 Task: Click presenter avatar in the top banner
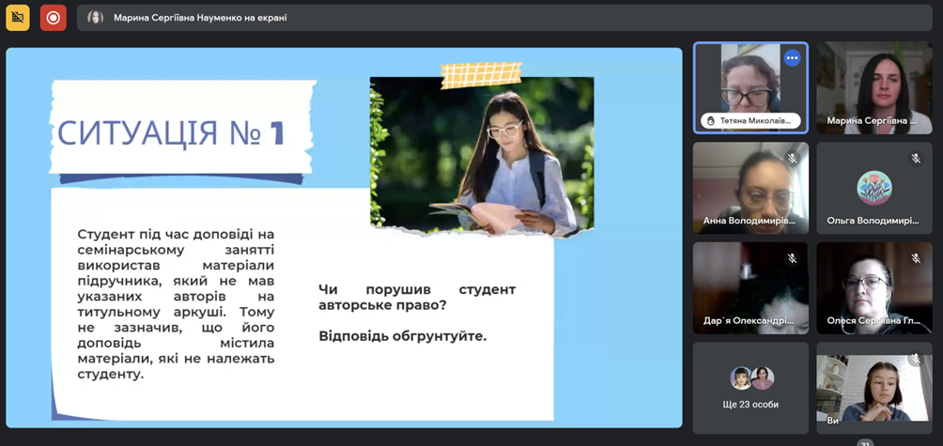coord(95,18)
